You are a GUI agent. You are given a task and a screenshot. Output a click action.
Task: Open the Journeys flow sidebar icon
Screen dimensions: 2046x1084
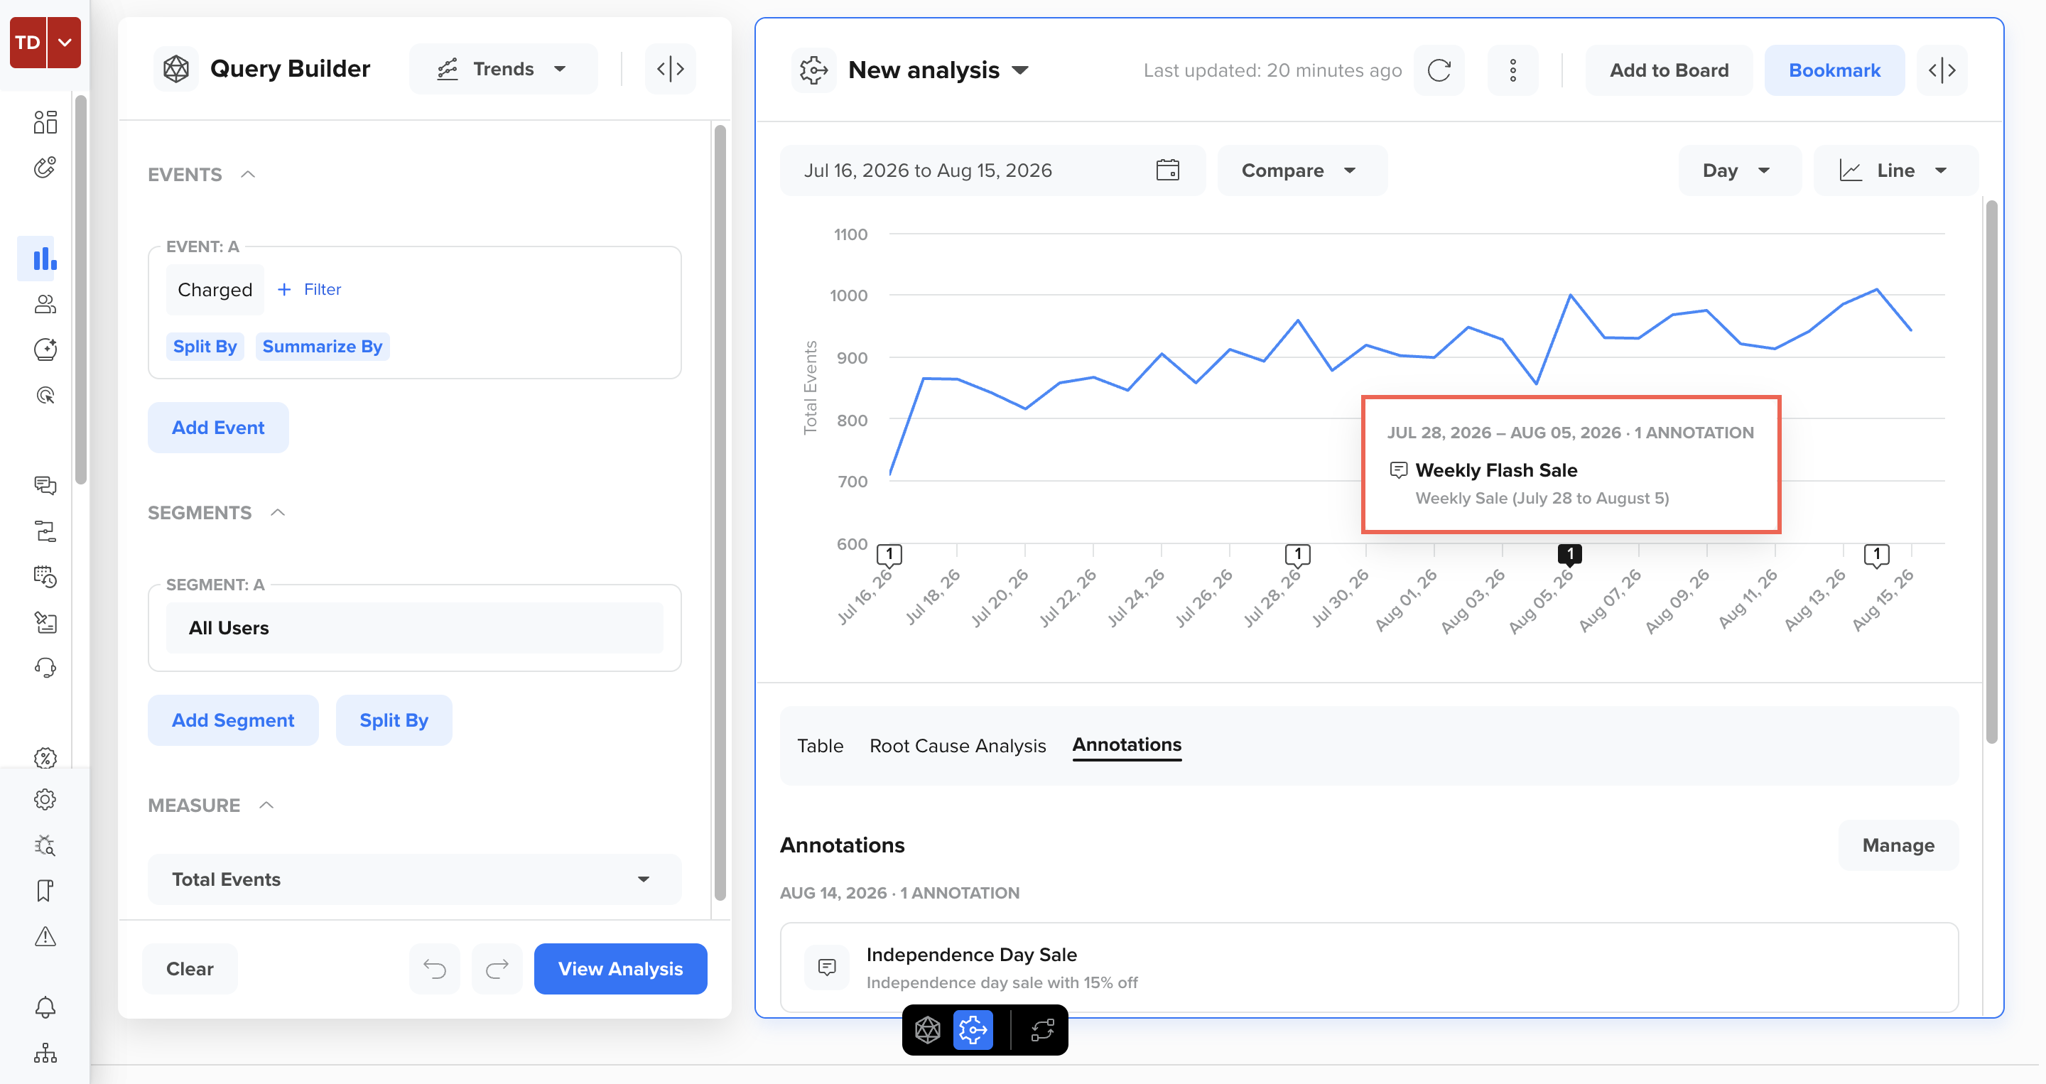[x=45, y=531]
